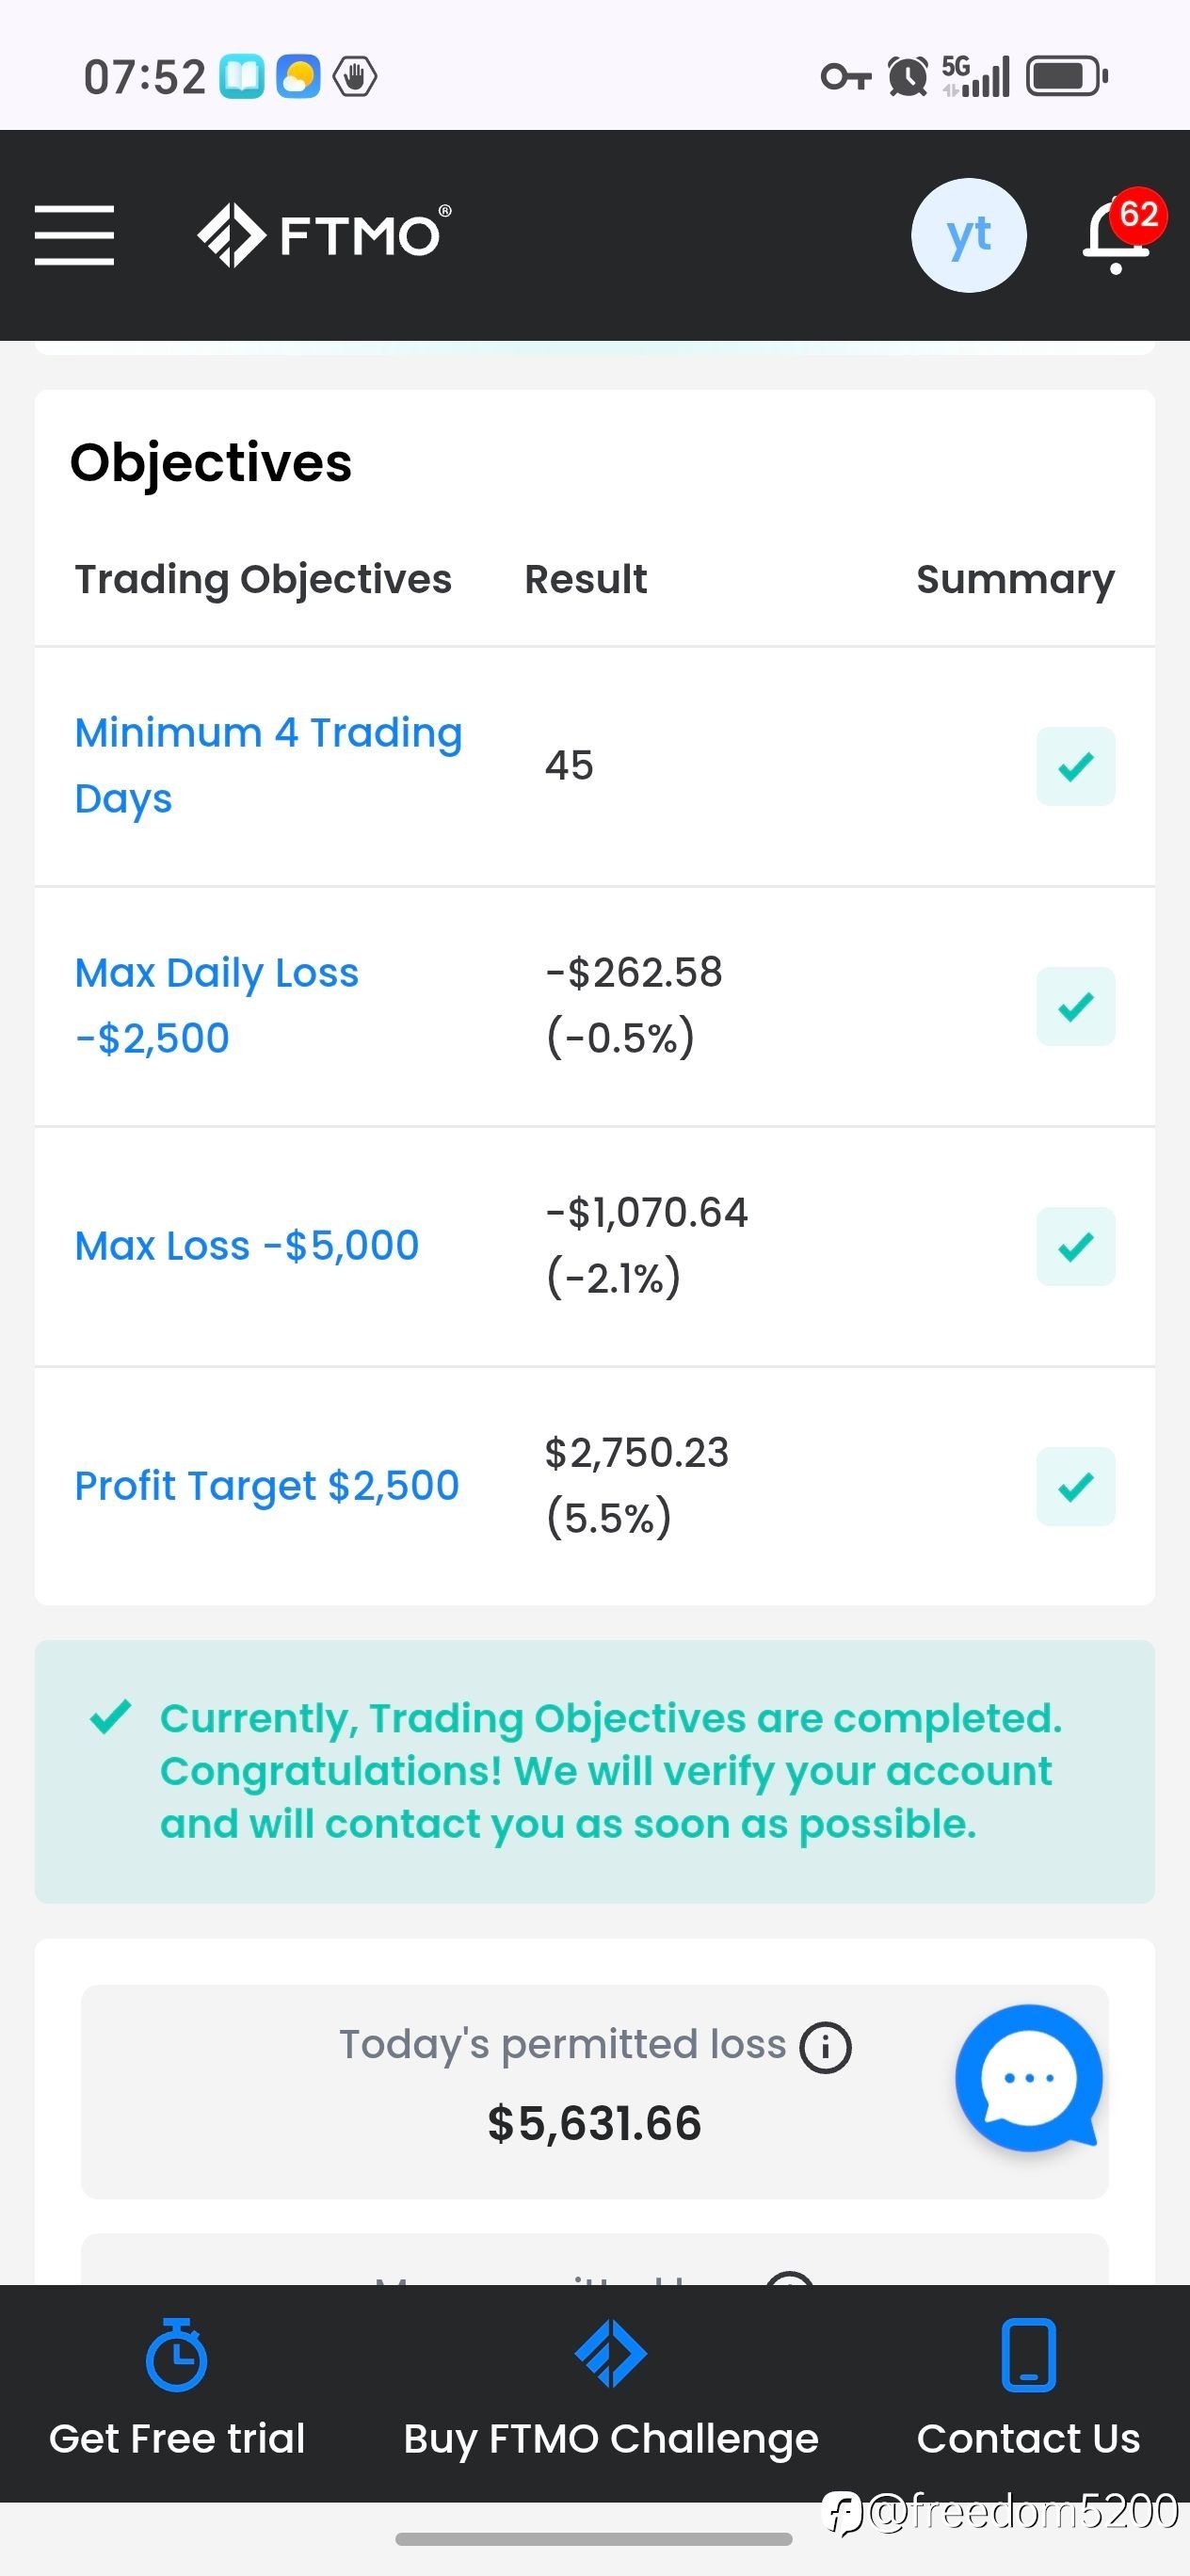Select Get Free trial in bottom bar
1190x2576 pixels.
tap(177, 2438)
